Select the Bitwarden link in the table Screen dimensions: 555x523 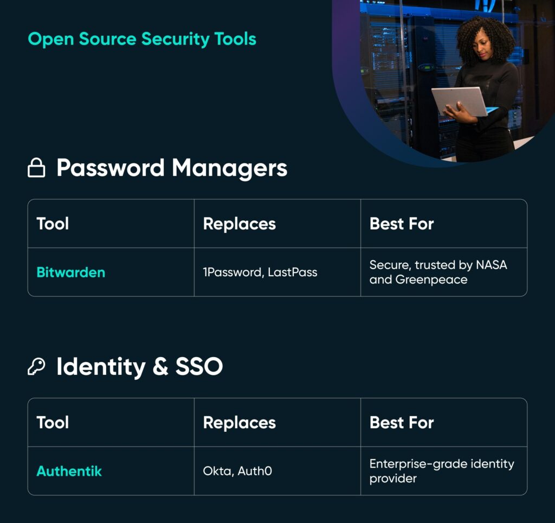(x=70, y=272)
